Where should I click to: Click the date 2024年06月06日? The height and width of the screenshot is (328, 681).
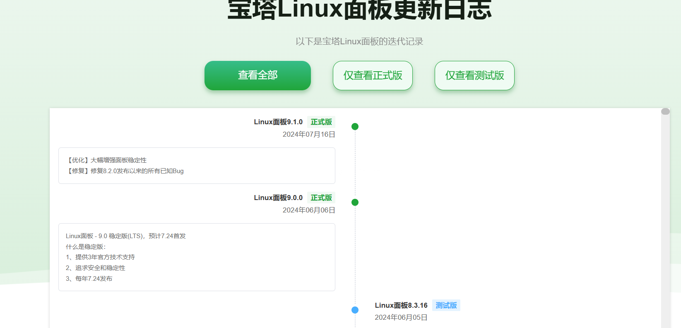(309, 210)
